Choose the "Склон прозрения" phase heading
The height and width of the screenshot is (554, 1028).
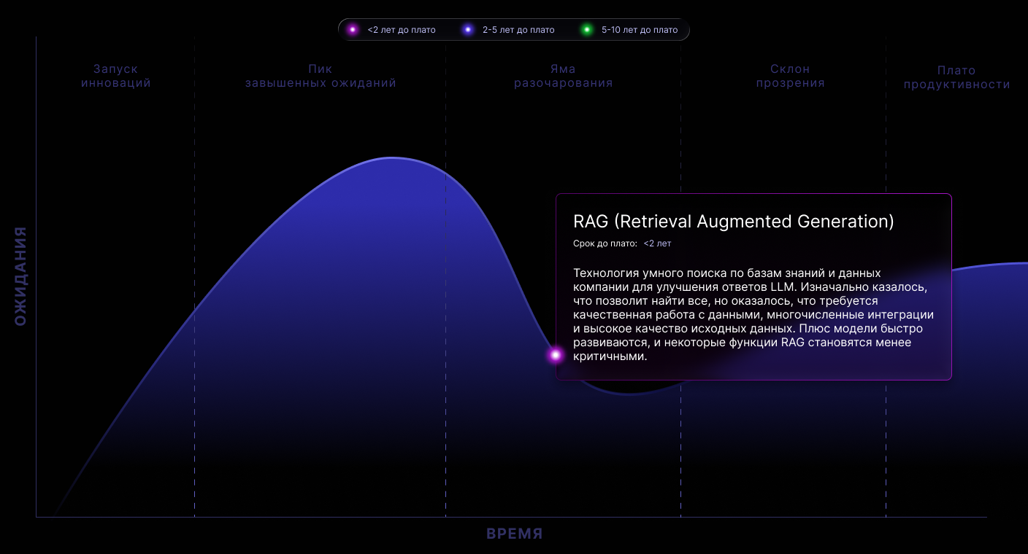click(790, 76)
